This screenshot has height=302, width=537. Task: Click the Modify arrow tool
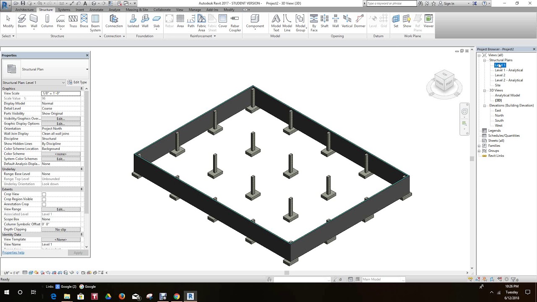tap(8, 21)
